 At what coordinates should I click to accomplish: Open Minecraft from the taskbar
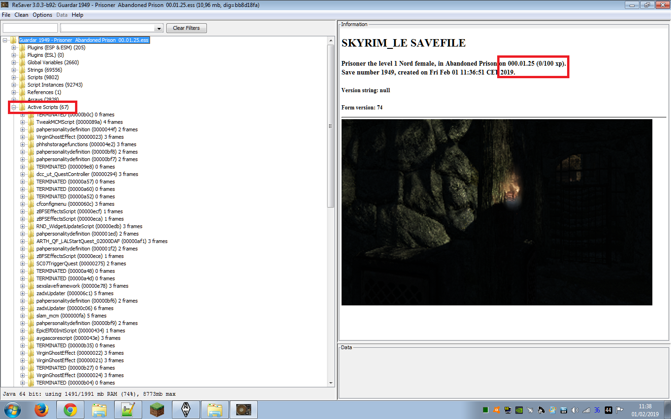pos(157,410)
